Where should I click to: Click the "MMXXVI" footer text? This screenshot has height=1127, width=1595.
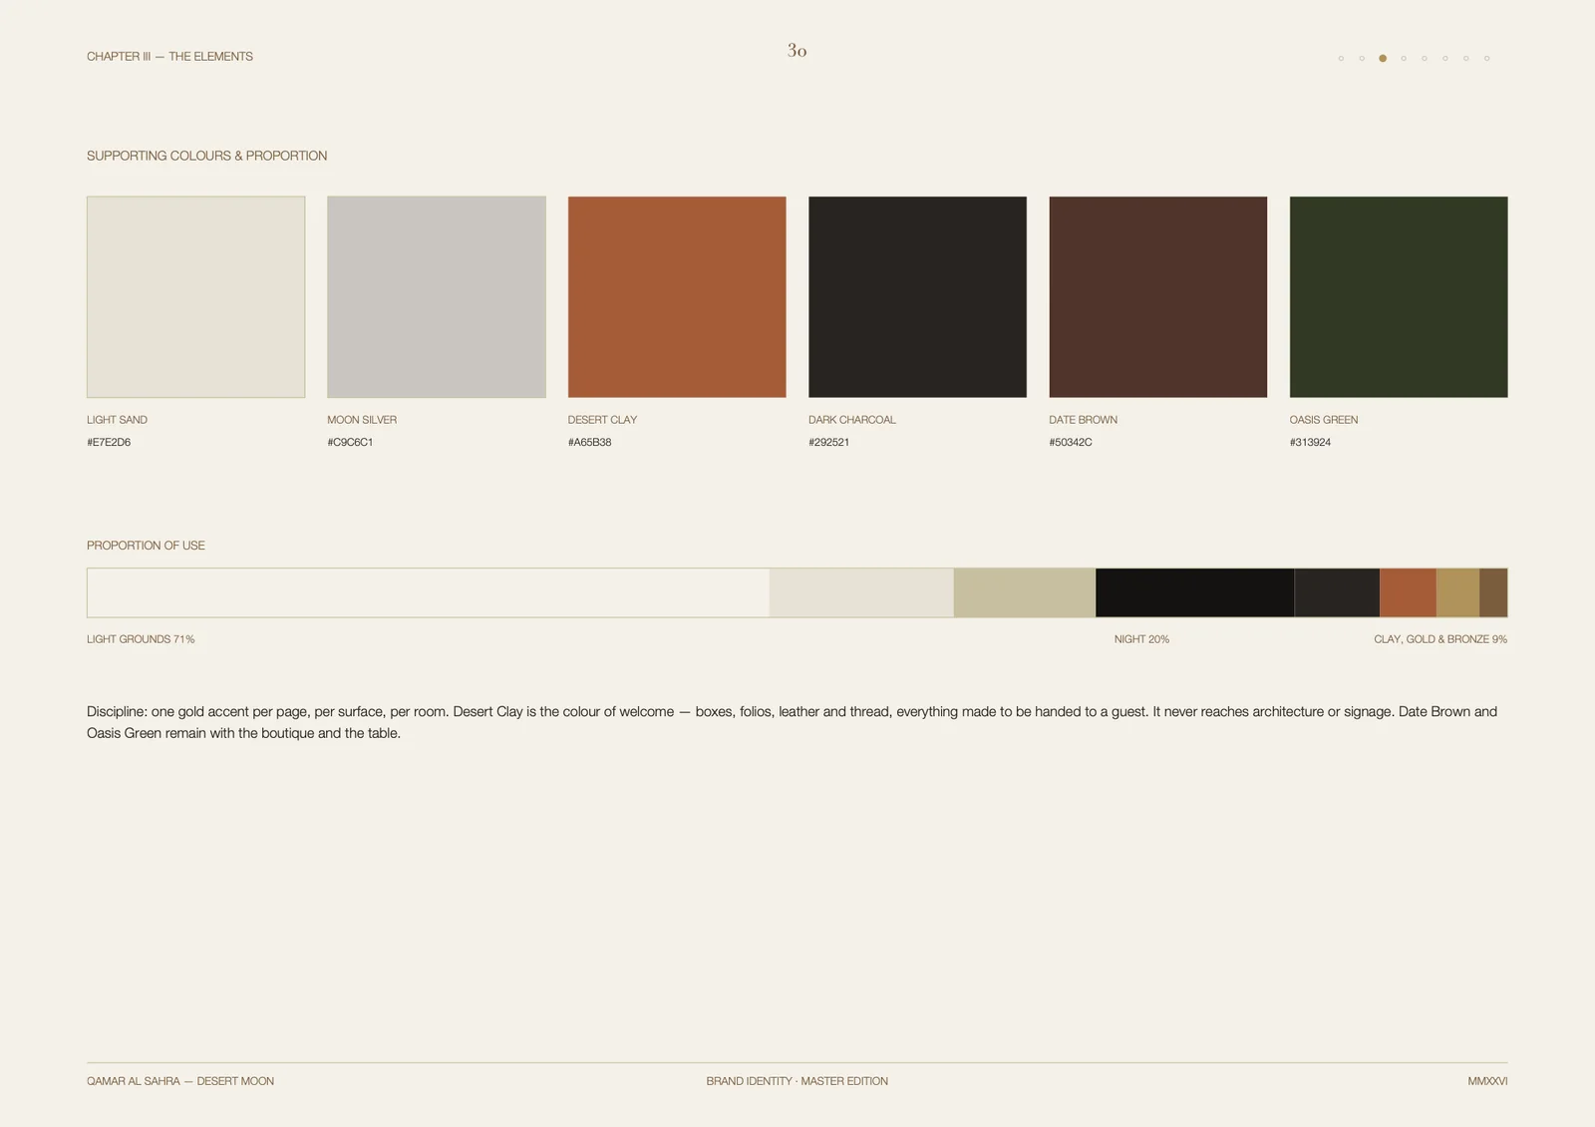coord(1487,1081)
